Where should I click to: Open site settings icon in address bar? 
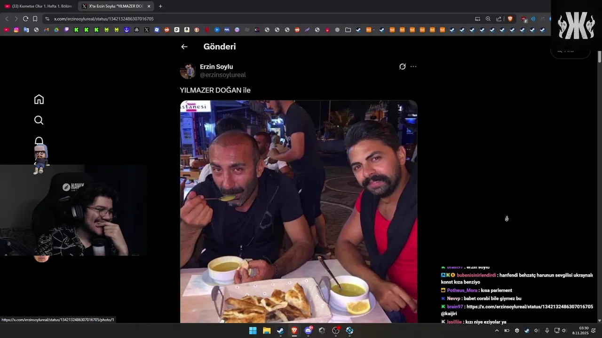47,19
